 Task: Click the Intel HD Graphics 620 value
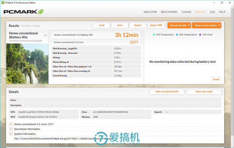coord(38,117)
